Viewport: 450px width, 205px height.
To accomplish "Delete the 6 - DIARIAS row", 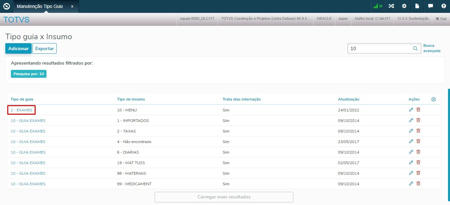I will tap(418, 152).
